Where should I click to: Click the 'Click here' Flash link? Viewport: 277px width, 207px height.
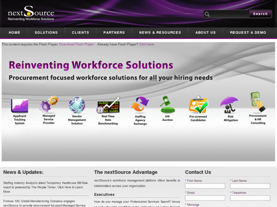tap(147, 44)
